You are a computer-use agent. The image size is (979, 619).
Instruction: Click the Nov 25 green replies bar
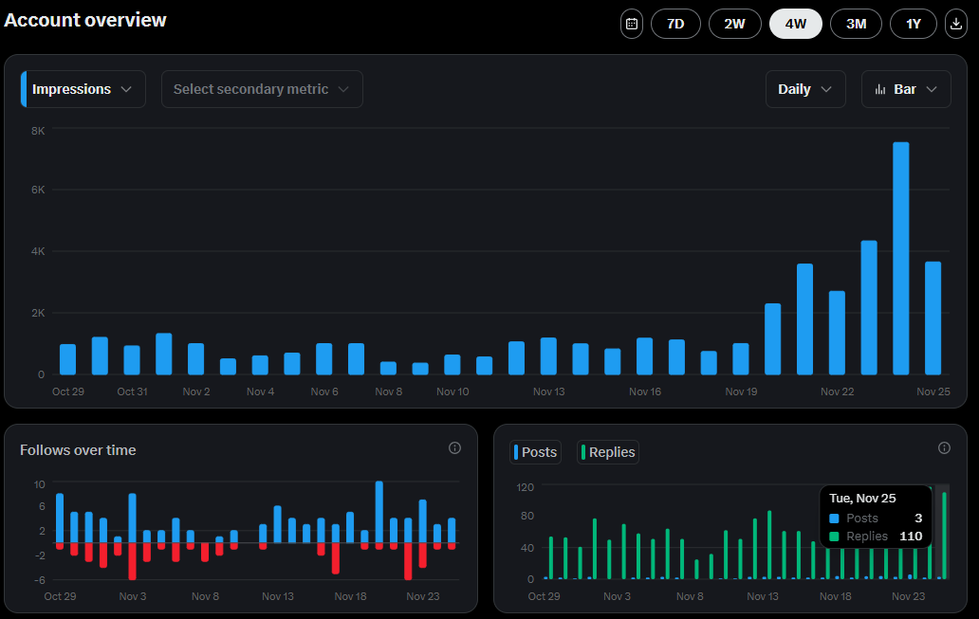(944, 536)
